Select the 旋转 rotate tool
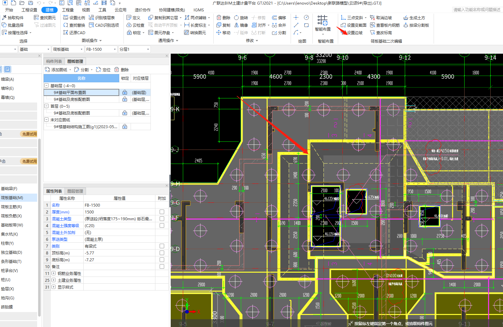This screenshot has width=503, height=327. tap(241, 18)
